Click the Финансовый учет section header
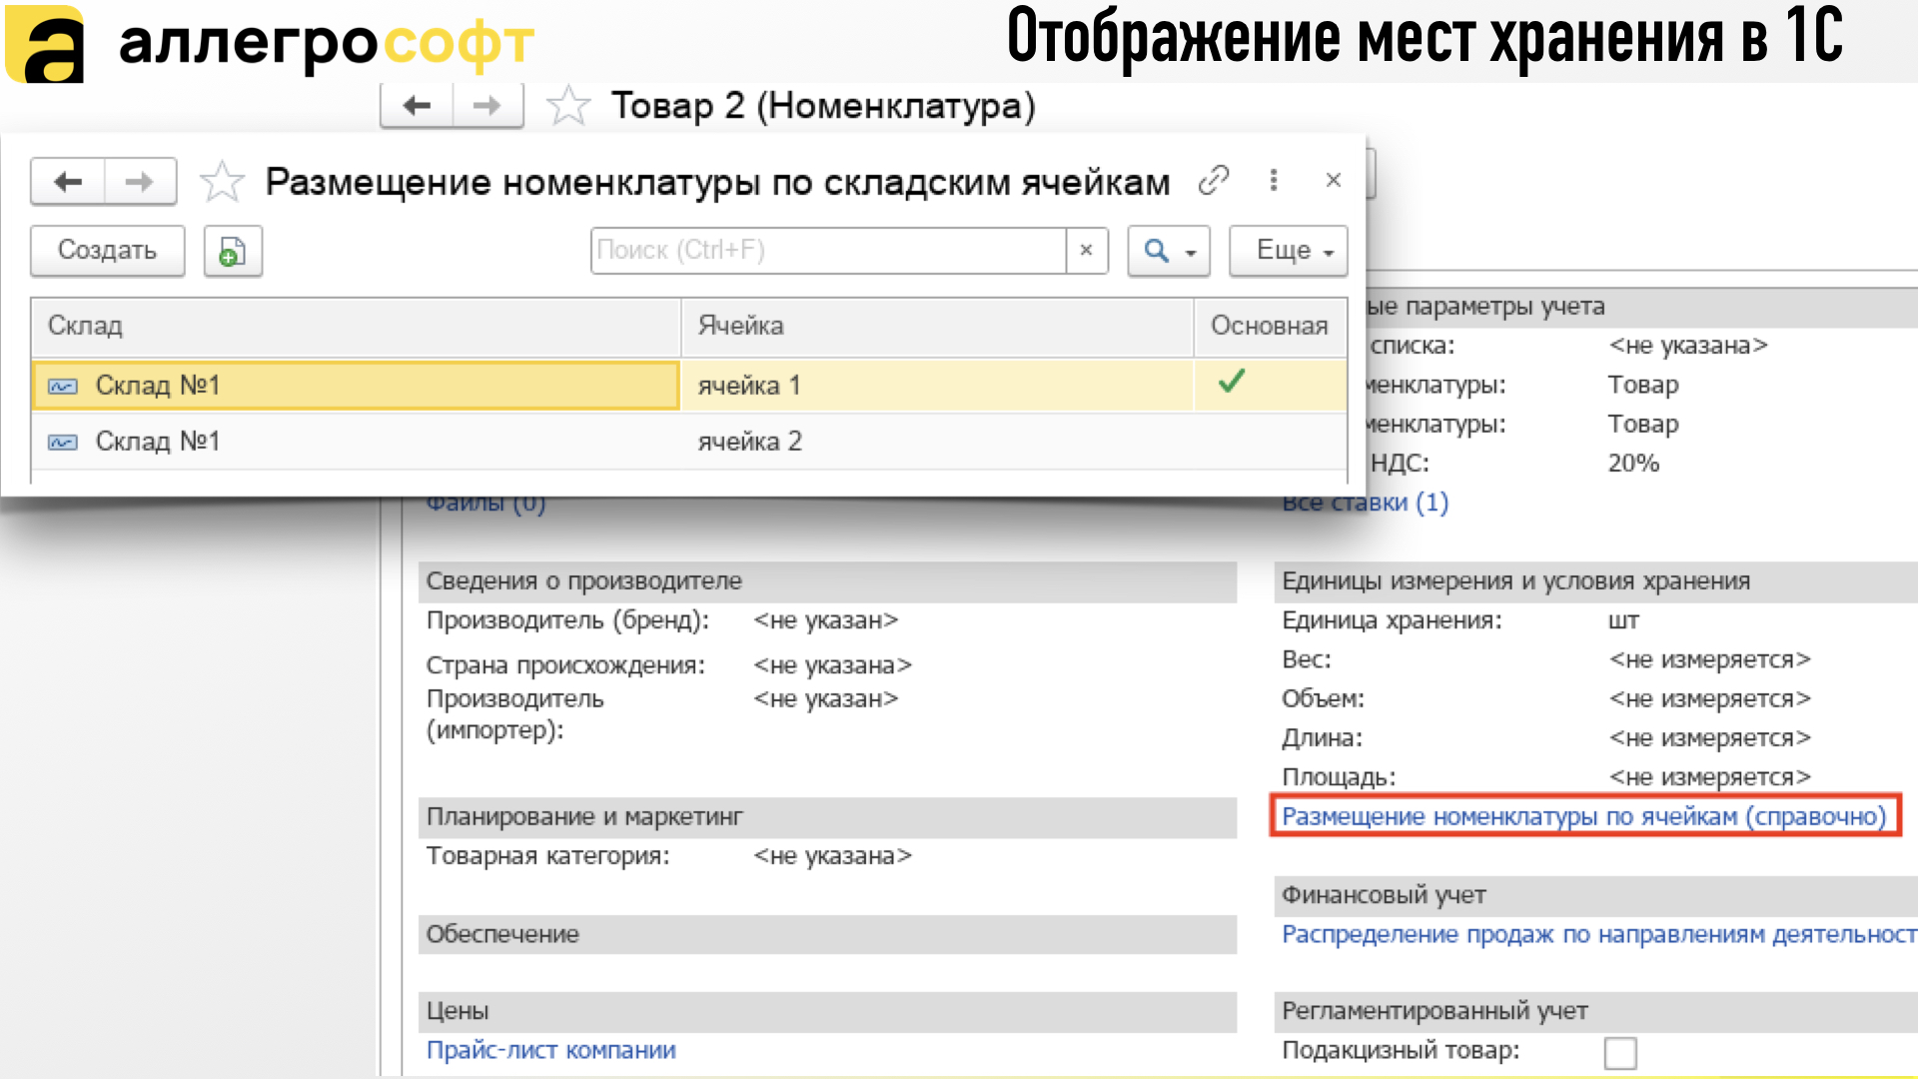The width and height of the screenshot is (1918, 1079). (1596, 896)
